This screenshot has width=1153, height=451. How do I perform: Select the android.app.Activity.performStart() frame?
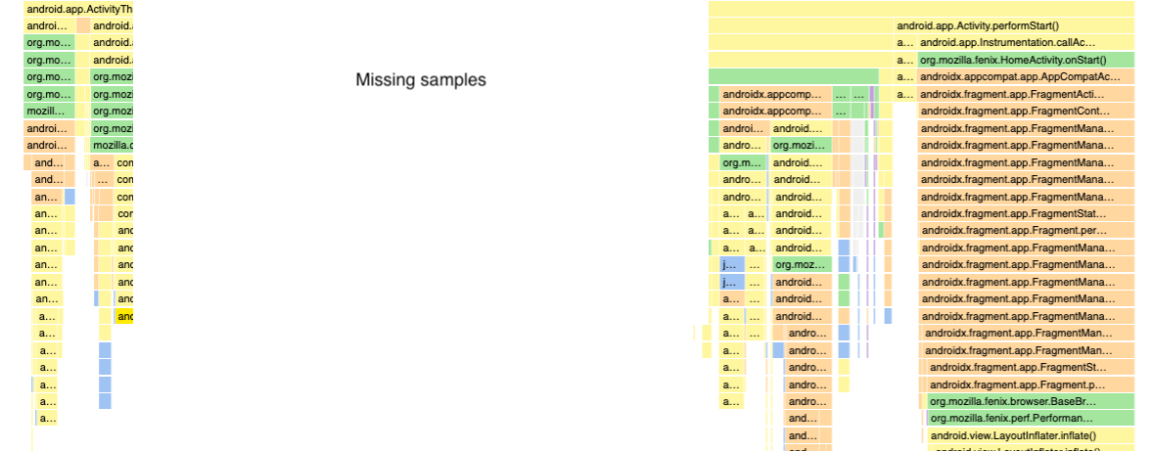pos(1015,25)
